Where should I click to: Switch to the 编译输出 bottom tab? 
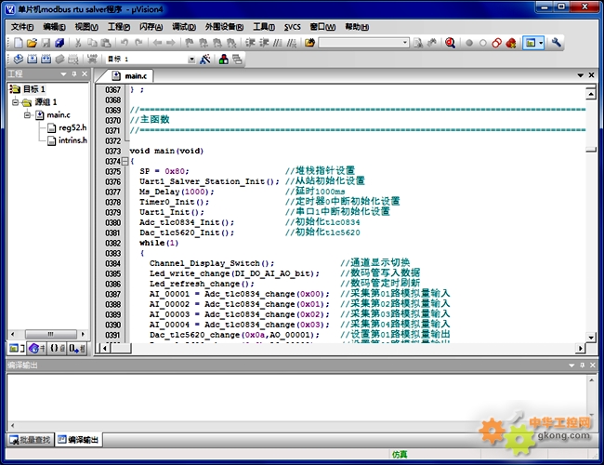tap(79, 440)
